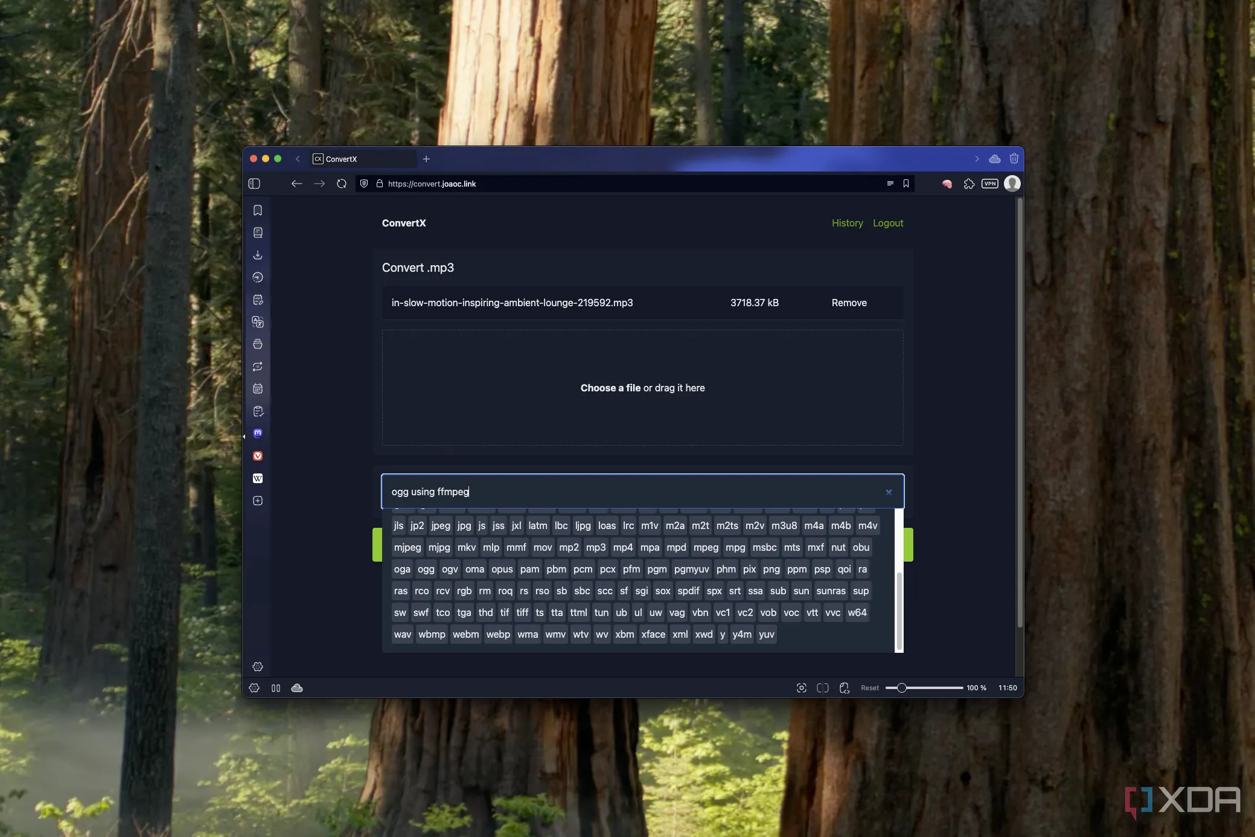Open the Calendar panel
Image resolution: width=1255 pixels, height=837 pixels.
tap(258, 389)
